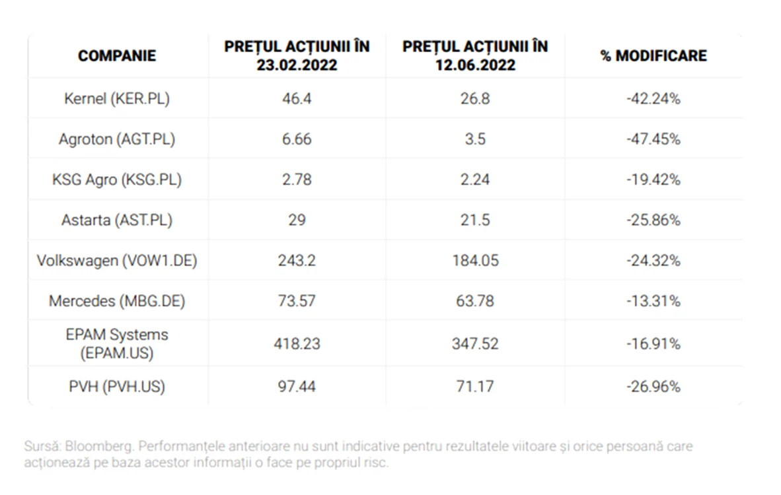Select the KSG Agro (KSG.PL) cell
This screenshot has width=781, height=495.
pyautogui.click(x=117, y=180)
